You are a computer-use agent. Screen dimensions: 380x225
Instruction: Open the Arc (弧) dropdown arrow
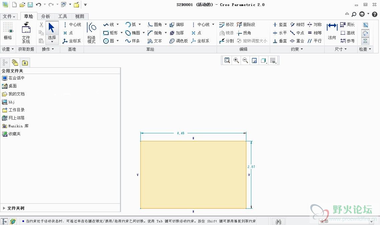tap(140, 24)
